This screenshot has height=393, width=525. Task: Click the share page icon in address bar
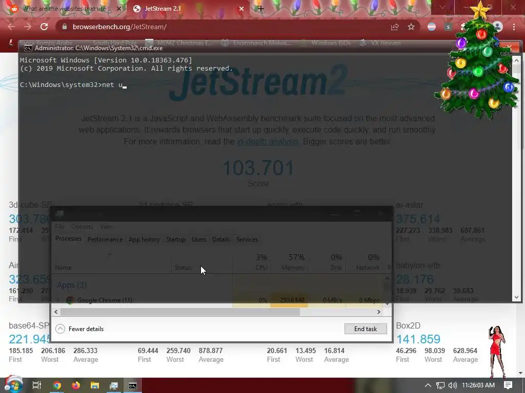pos(395,27)
